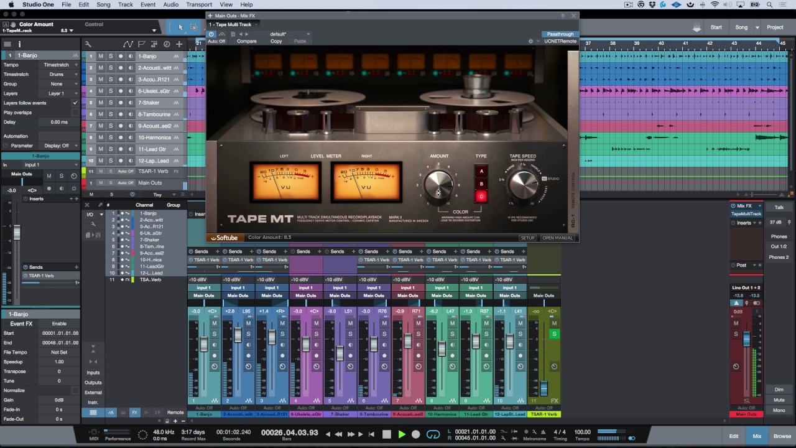Adjust the Tape Speed knob

(522, 184)
